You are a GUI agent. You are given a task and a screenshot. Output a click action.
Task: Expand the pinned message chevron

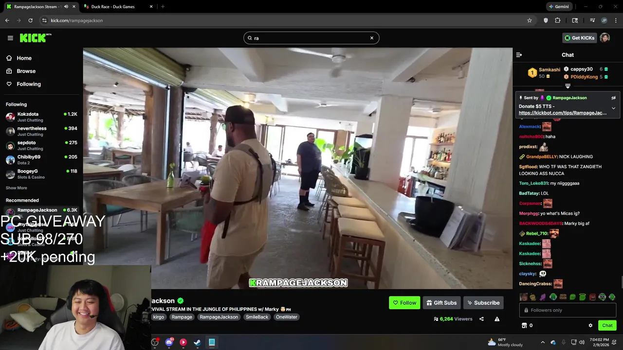tap(613, 108)
